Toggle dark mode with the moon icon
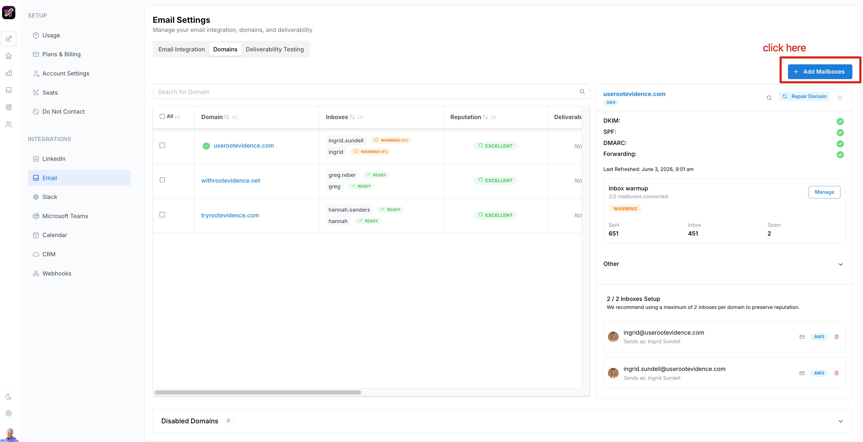863x442 pixels. click(9, 396)
